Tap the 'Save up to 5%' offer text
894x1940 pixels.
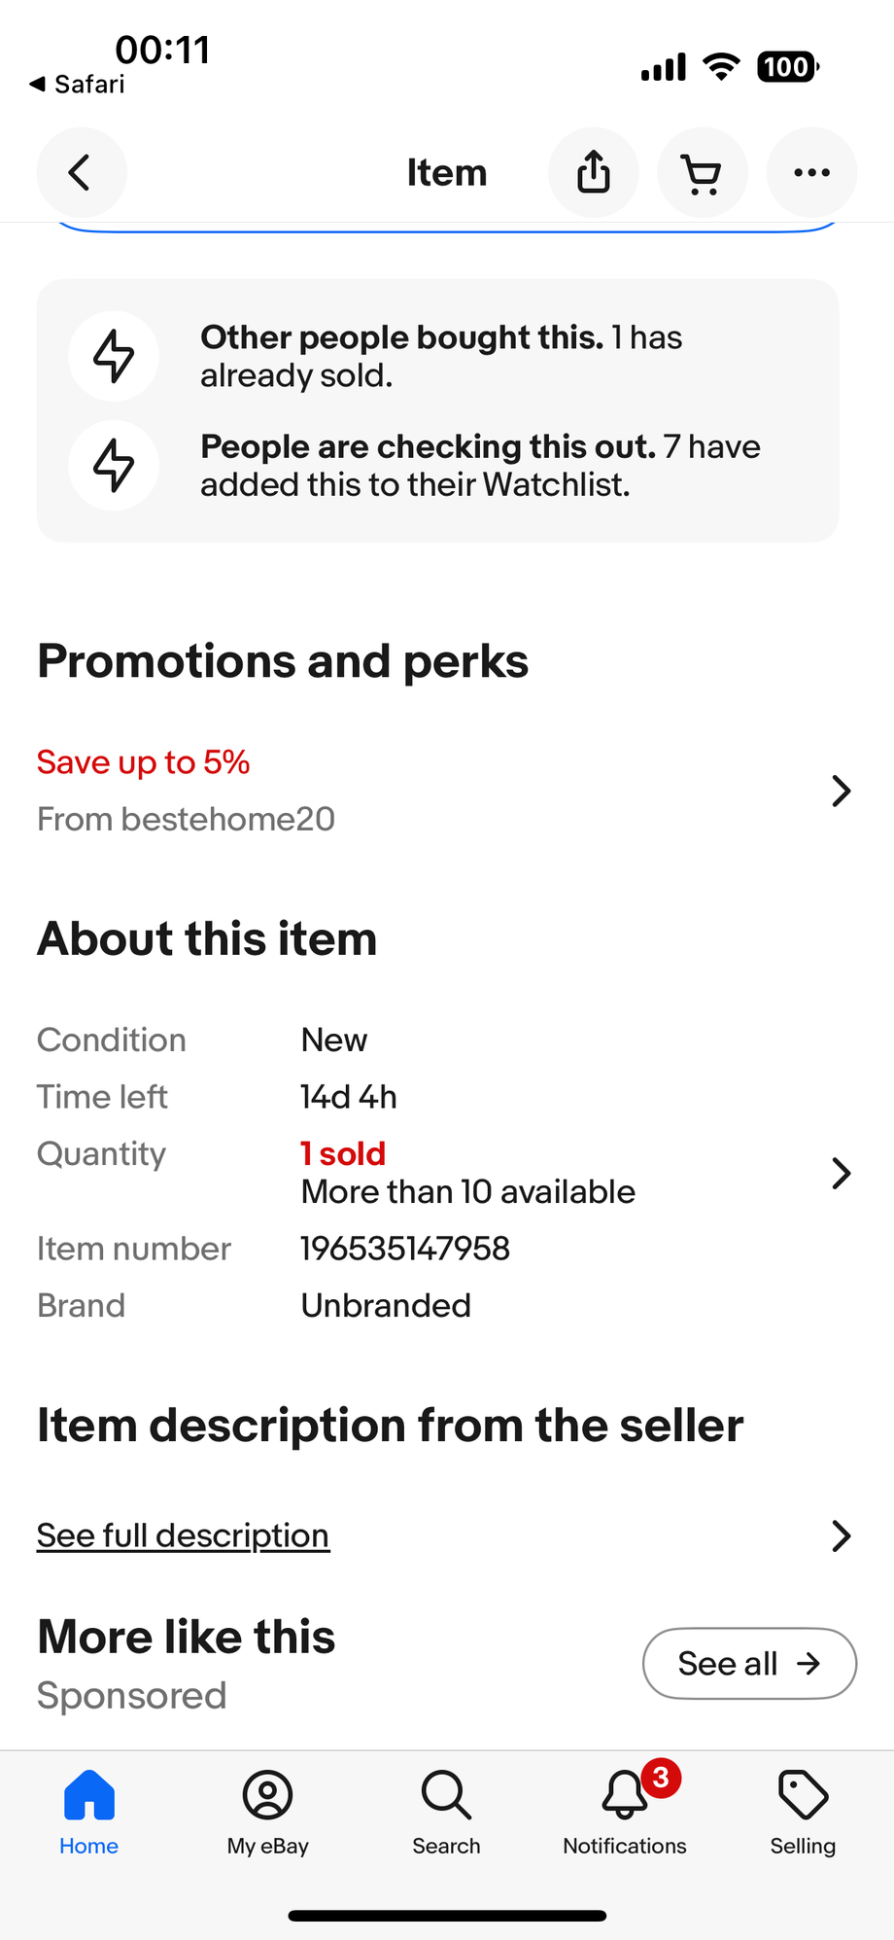[x=144, y=762]
